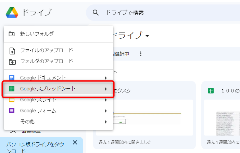Select 新しいフォルダ menu entry
This screenshot has width=240, height=153.
pos(59,34)
